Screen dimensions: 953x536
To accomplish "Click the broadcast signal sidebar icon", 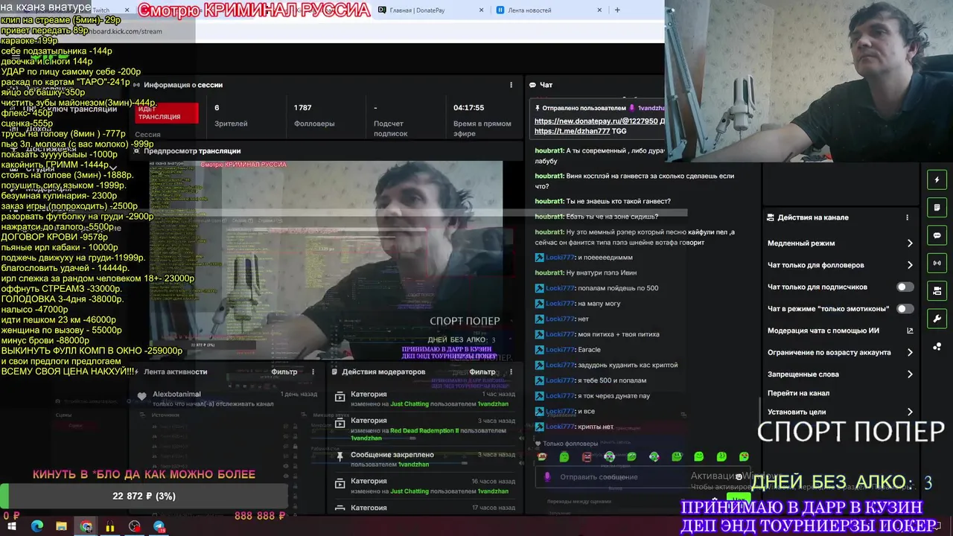I will (x=937, y=263).
